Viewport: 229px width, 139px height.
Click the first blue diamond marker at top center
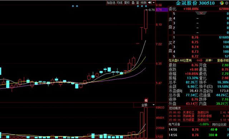pos(73,6)
